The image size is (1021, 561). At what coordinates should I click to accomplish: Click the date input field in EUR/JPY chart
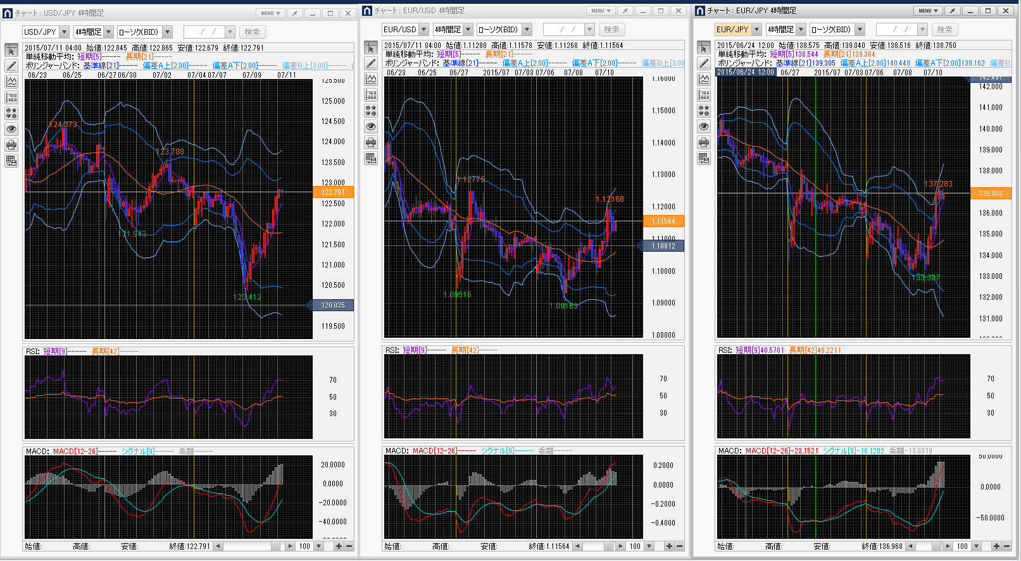(x=895, y=30)
